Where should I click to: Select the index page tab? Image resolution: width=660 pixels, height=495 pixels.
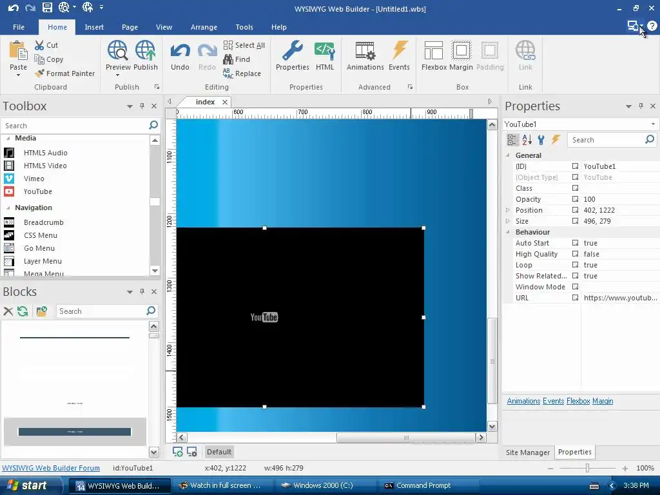(205, 102)
